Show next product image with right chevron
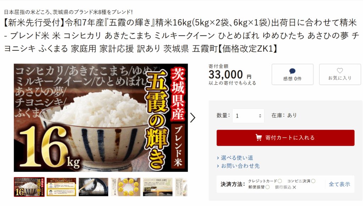 coord(192,118)
